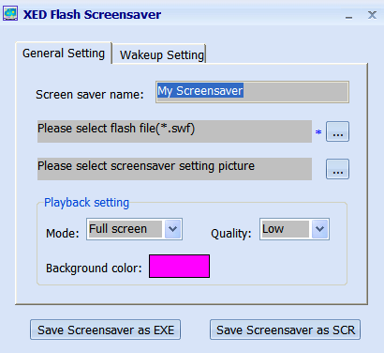Click the Playback setting group label
The image size is (384, 353).
click(86, 203)
